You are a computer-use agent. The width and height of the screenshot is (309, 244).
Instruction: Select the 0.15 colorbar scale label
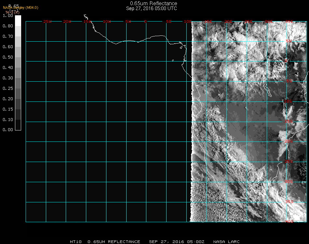[8, 109]
